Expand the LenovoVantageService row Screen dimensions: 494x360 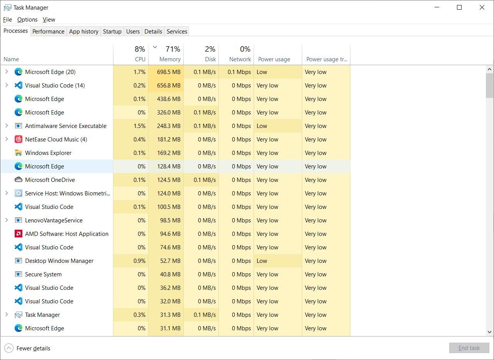7,220
